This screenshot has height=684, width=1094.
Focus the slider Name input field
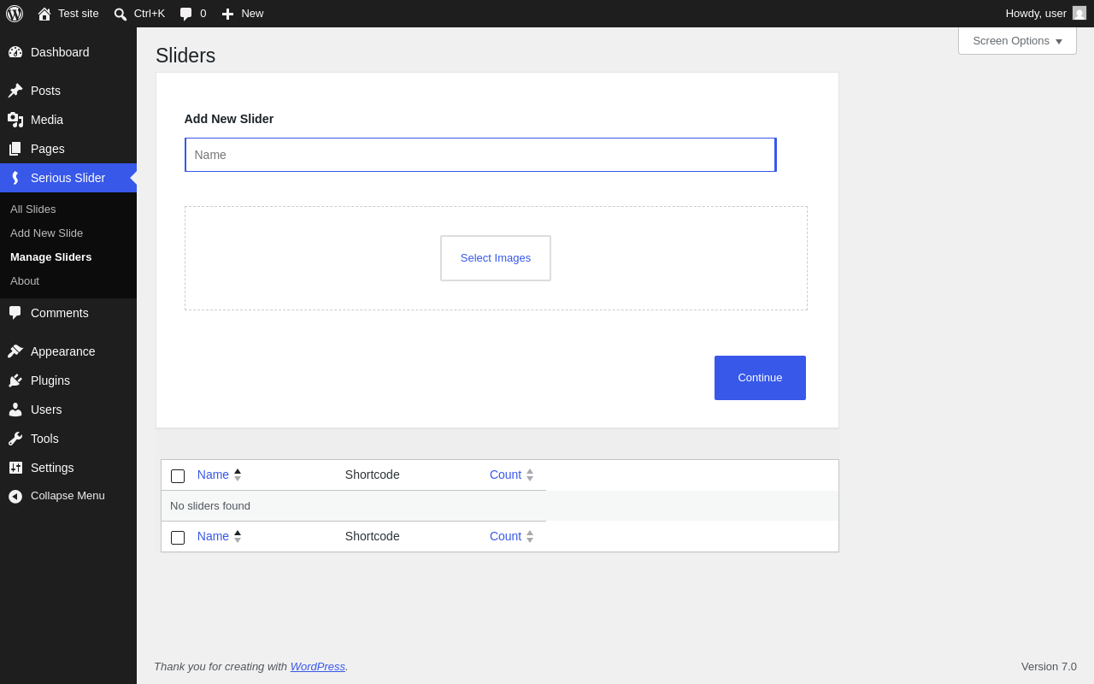(x=480, y=155)
